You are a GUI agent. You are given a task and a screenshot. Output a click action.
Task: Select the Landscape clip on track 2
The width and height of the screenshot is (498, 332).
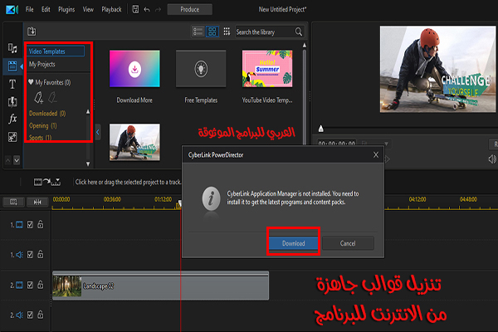(x=160, y=286)
